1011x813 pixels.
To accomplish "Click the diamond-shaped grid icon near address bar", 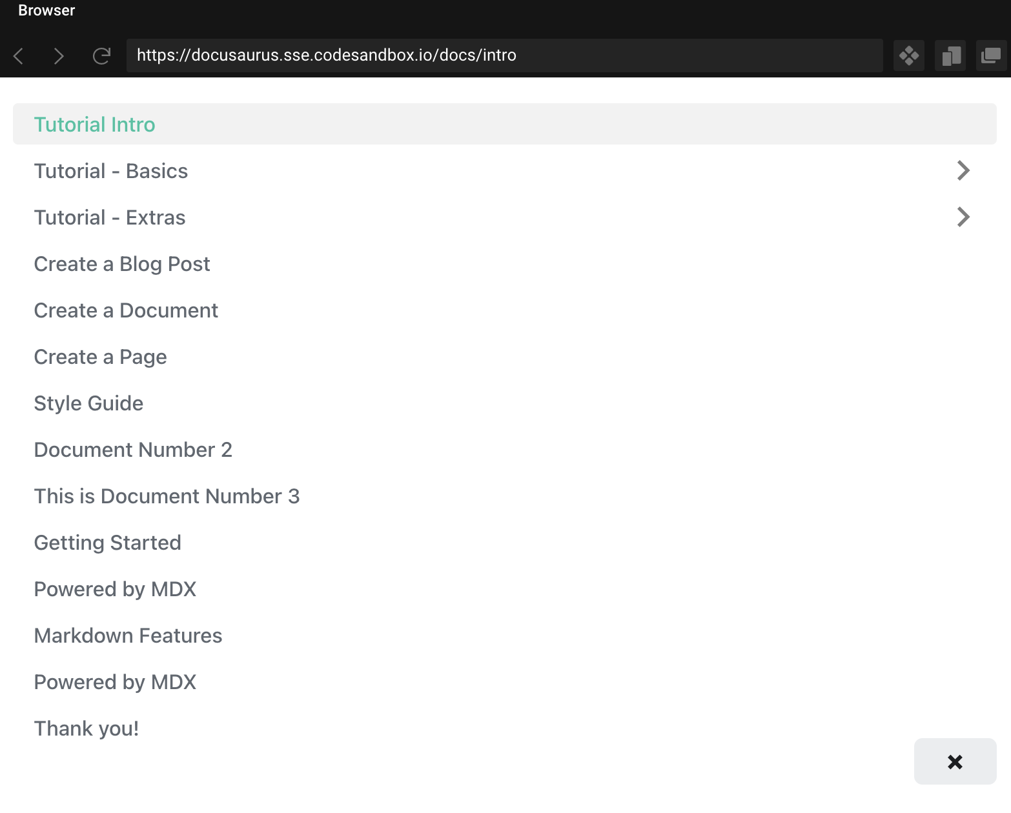I will (x=909, y=55).
